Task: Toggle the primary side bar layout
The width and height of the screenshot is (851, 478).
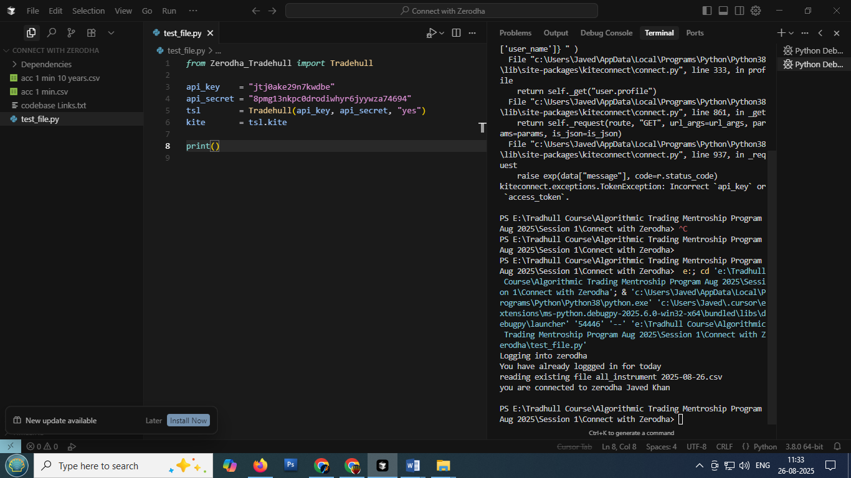Action: tap(707, 11)
